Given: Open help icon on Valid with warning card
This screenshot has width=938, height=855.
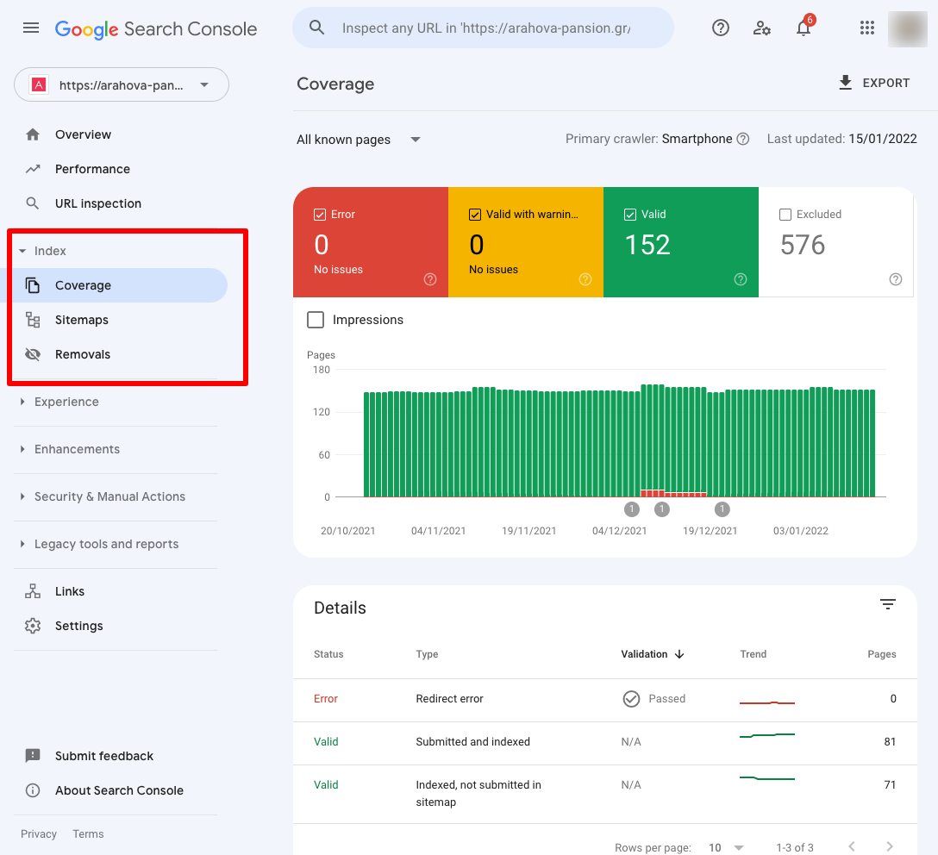Looking at the screenshot, I should pos(585,279).
